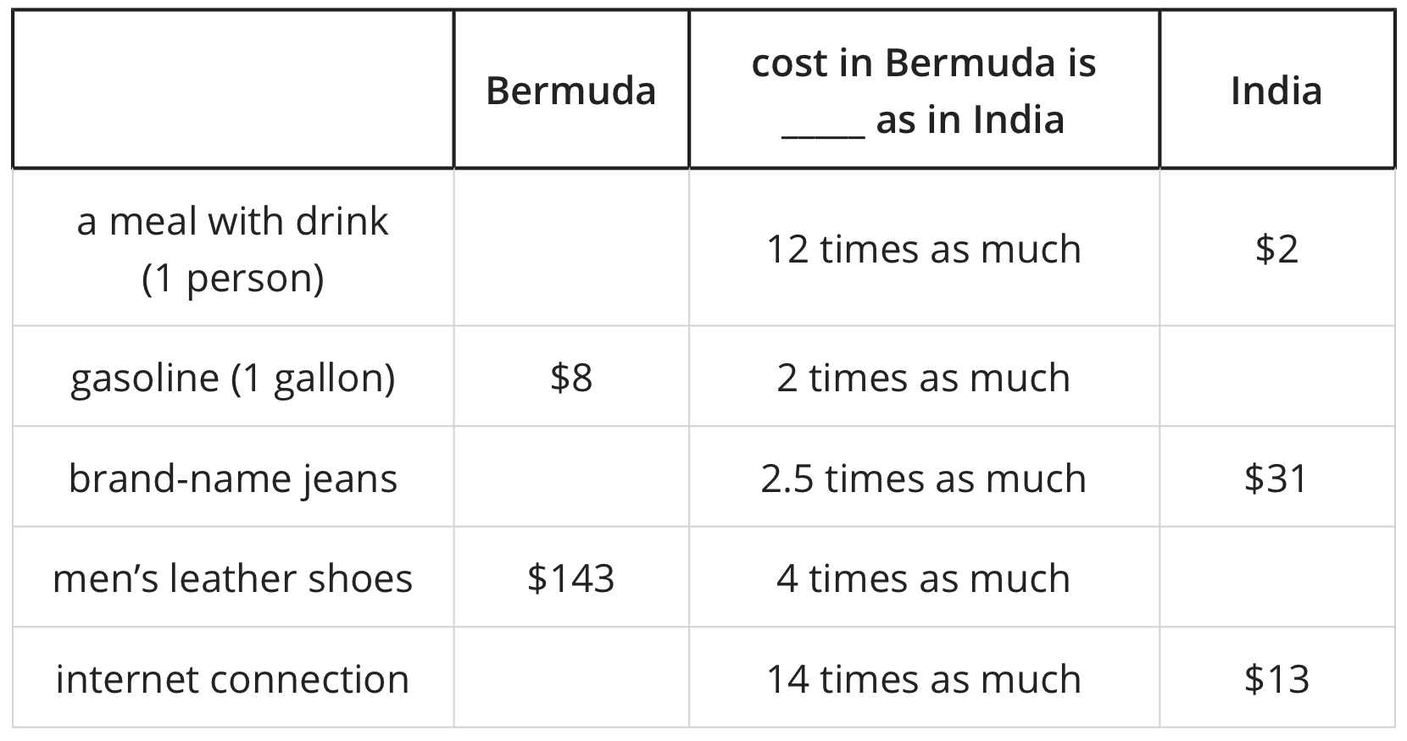
Task: Click the "men's leather shoes" row label
Action: [232, 578]
